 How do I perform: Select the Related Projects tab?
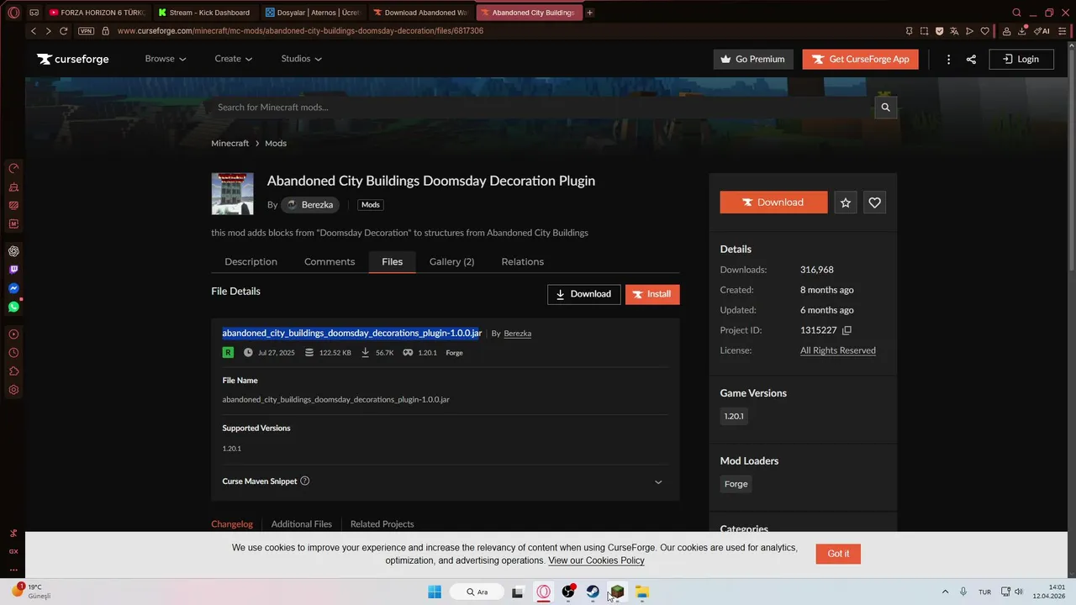point(382,523)
